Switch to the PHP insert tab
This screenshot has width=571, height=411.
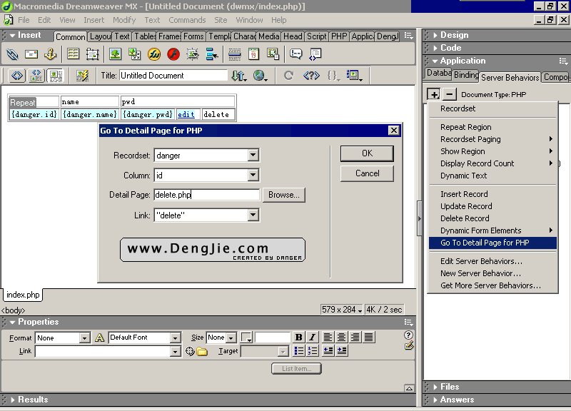click(339, 36)
